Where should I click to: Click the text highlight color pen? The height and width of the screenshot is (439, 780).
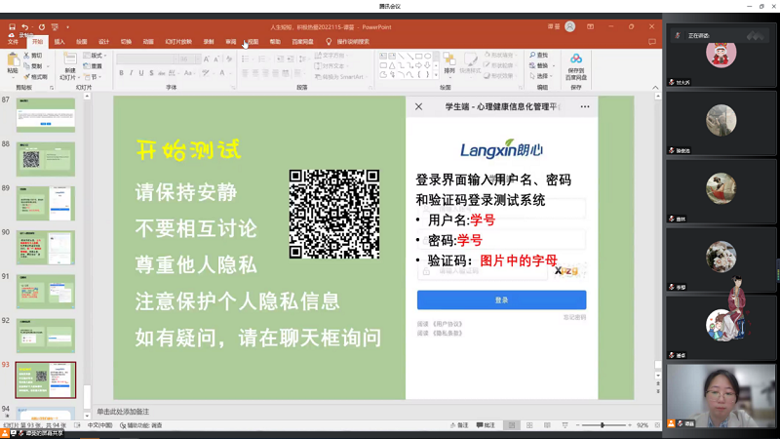[x=207, y=73]
